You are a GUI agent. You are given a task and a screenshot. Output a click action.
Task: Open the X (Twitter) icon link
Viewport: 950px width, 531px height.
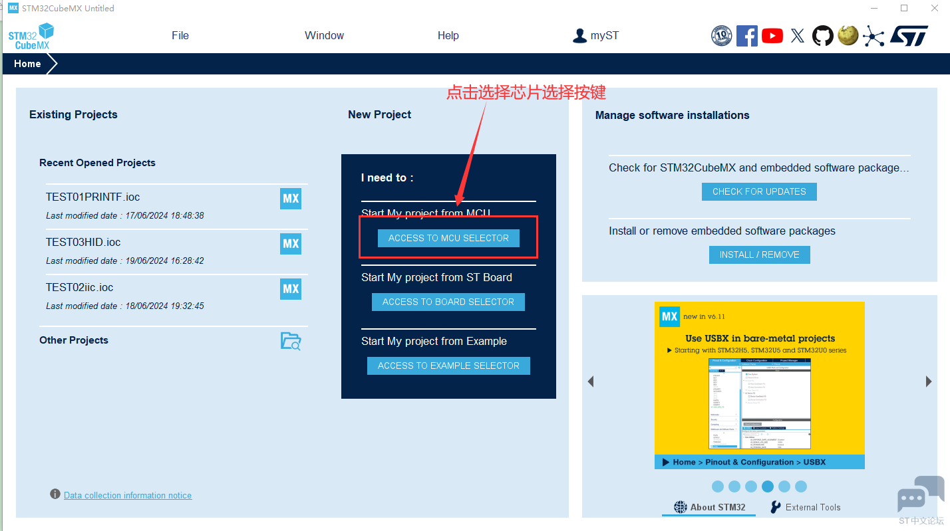click(x=798, y=36)
